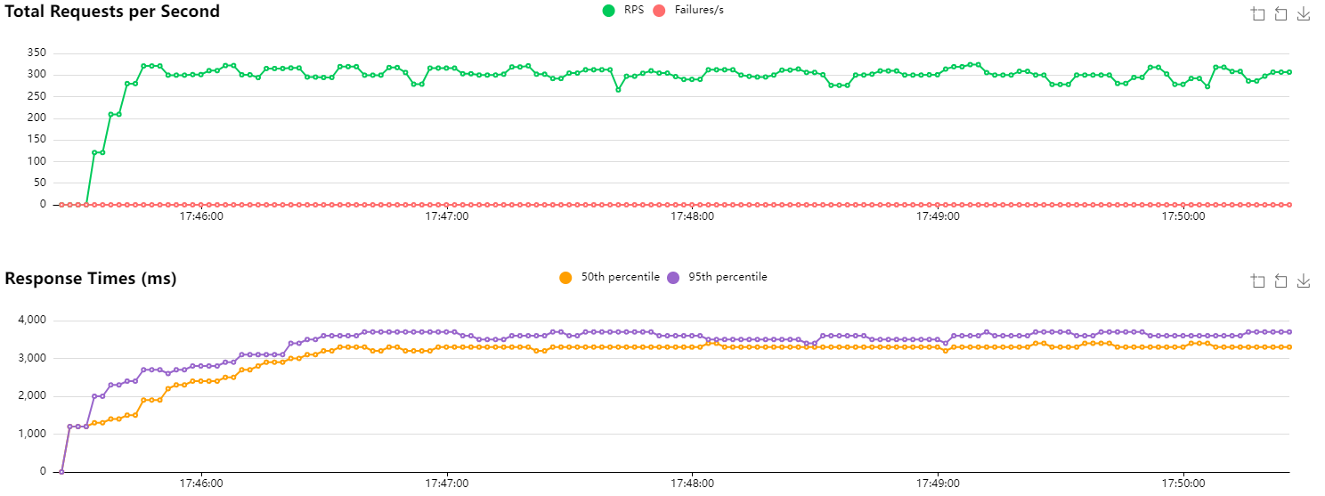Undo zoom on the Response Times chart
This screenshot has width=1325, height=496.
pyautogui.click(x=1280, y=281)
